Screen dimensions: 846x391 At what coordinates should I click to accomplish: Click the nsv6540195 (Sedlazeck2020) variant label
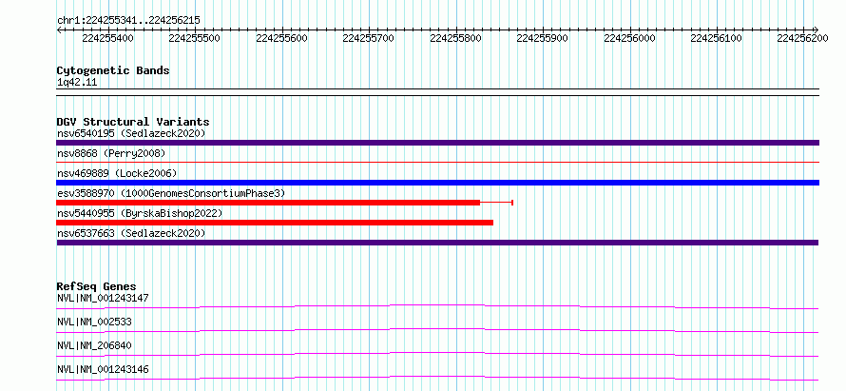(x=131, y=133)
